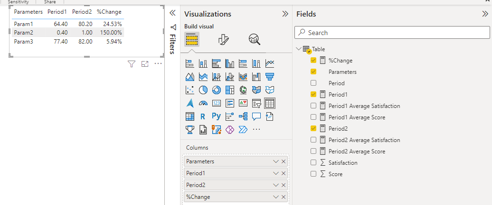
Task: Check Period1 Average Score checkbox
Action: point(313,117)
